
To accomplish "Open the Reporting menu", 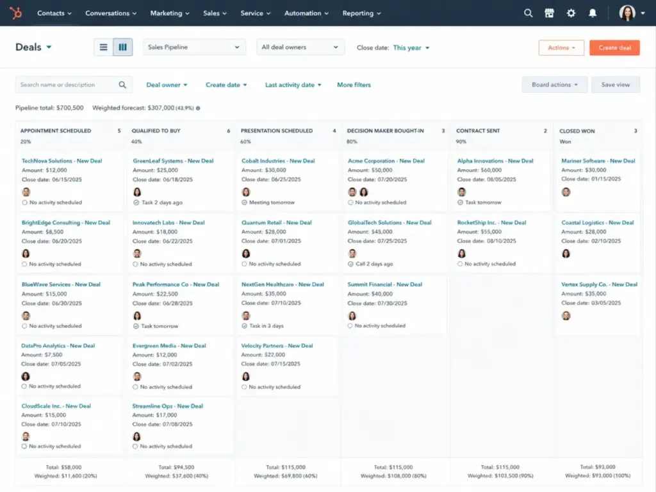I will (361, 13).
